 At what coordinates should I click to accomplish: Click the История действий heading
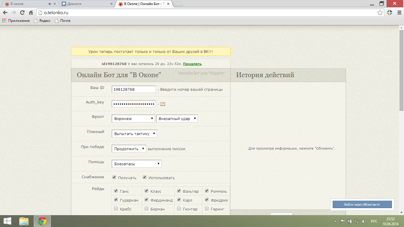[x=265, y=75]
